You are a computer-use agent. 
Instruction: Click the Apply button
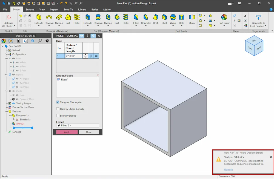coord(67,132)
